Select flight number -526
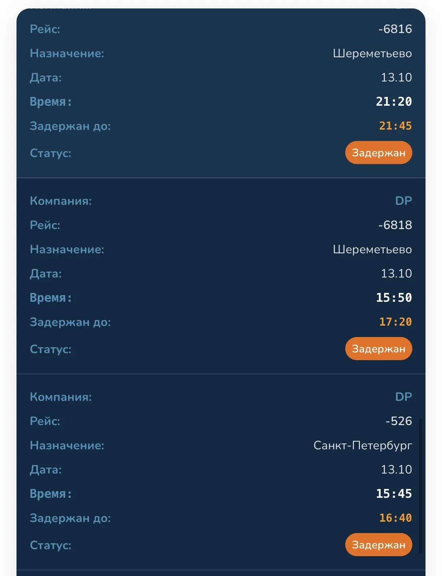Screen dimensions: 442x576 click(399, 421)
